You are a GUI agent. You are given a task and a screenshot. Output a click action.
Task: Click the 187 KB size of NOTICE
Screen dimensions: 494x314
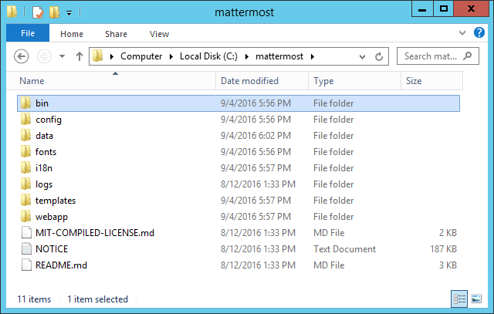coord(443,248)
